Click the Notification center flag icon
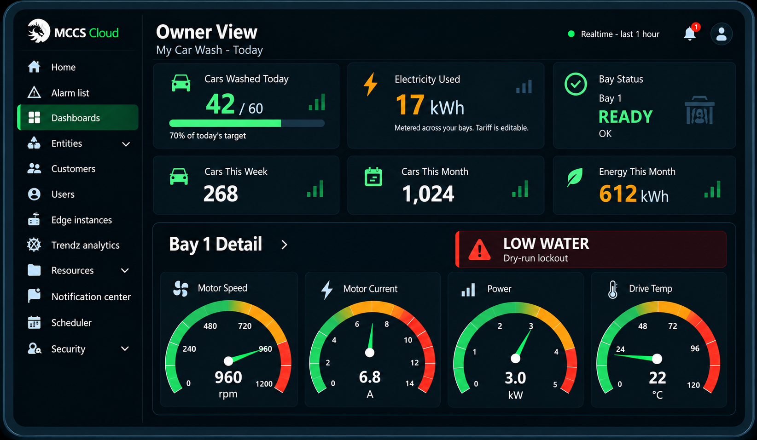The width and height of the screenshot is (757, 440). [34, 296]
